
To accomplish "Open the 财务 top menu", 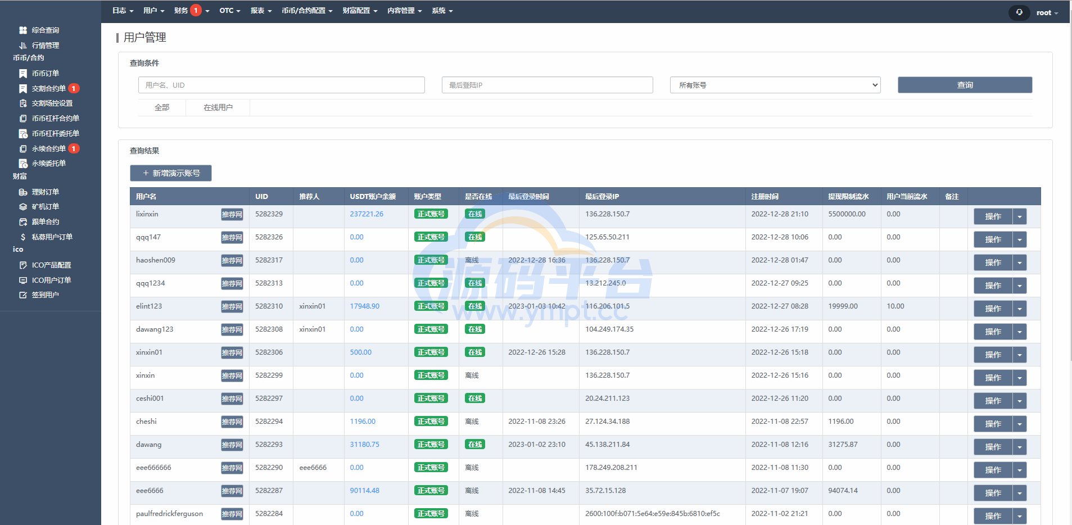I will pos(191,11).
